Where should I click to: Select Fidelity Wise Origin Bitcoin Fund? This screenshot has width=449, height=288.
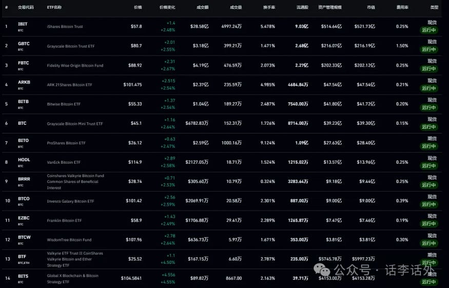coord(75,65)
